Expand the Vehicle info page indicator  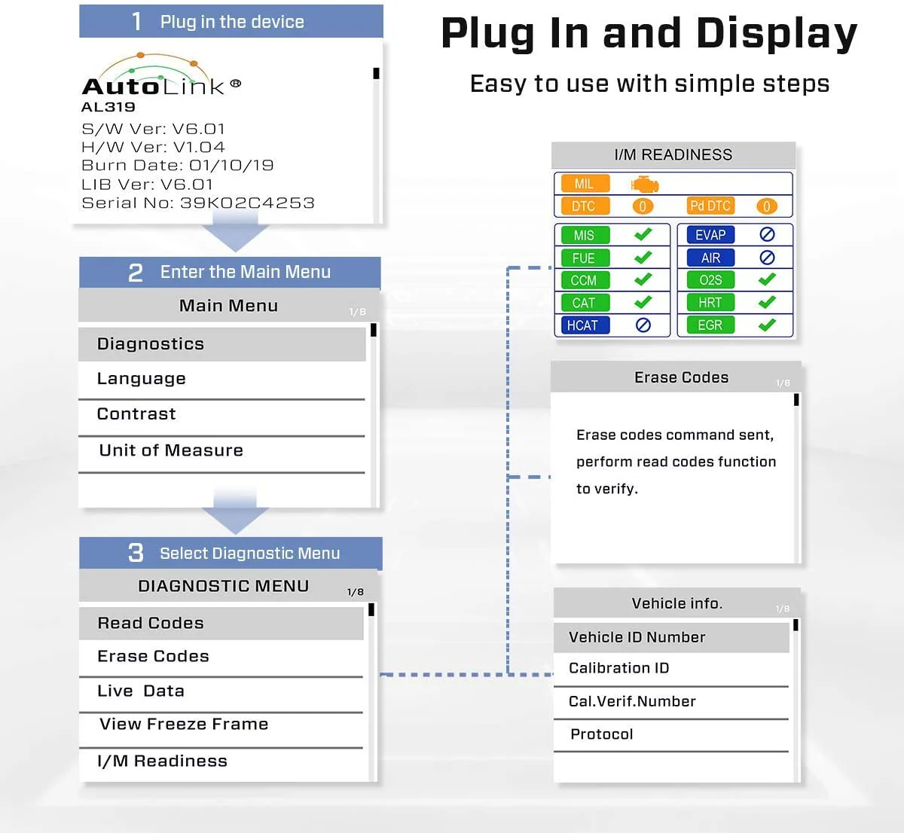tap(782, 607)
